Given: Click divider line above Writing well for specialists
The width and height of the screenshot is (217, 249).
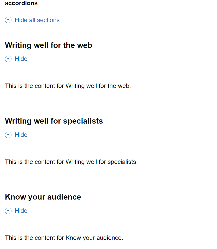Looking at the screenshot, I should pos(104,113).
